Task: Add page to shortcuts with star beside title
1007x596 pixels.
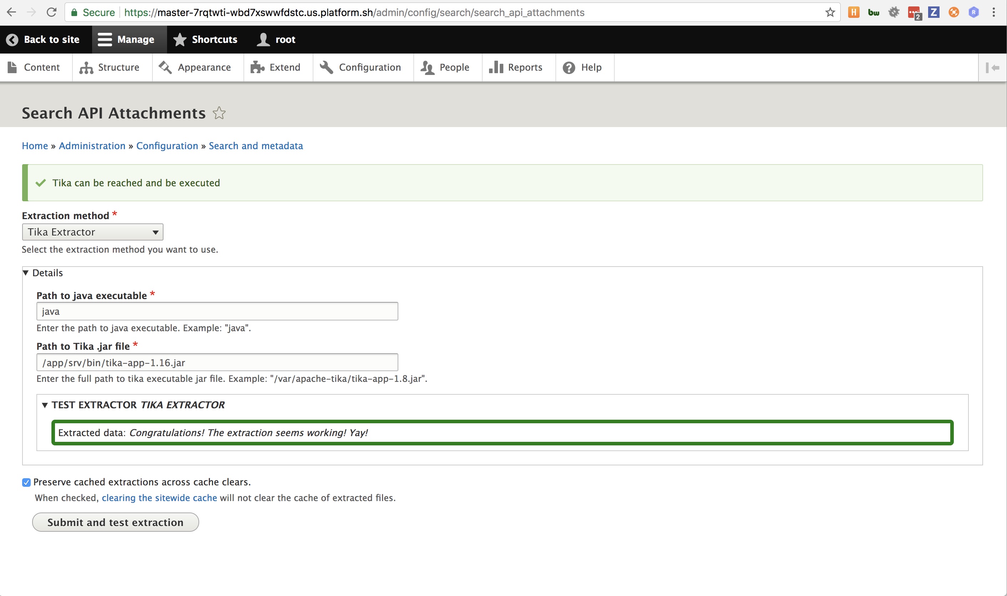Action: point(219,113)
